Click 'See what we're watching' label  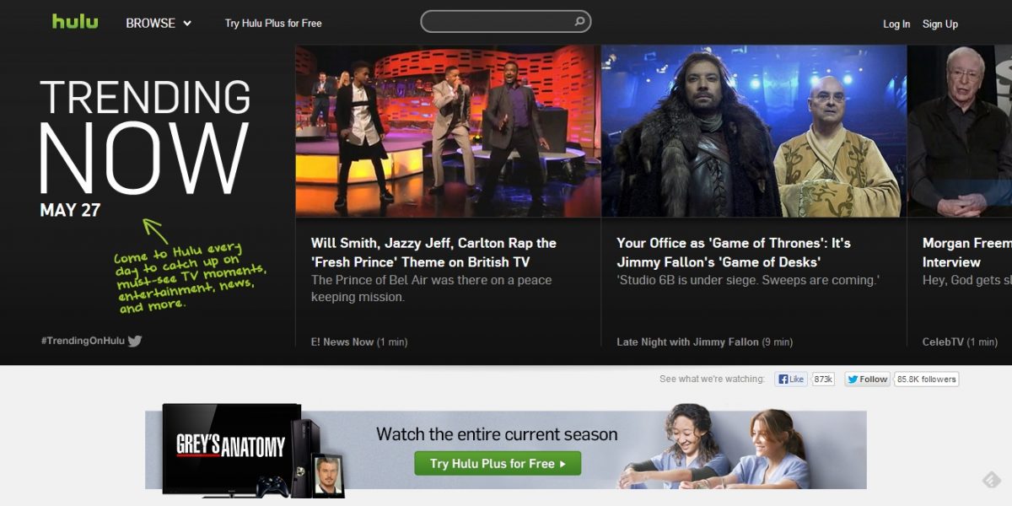(712, 379)
